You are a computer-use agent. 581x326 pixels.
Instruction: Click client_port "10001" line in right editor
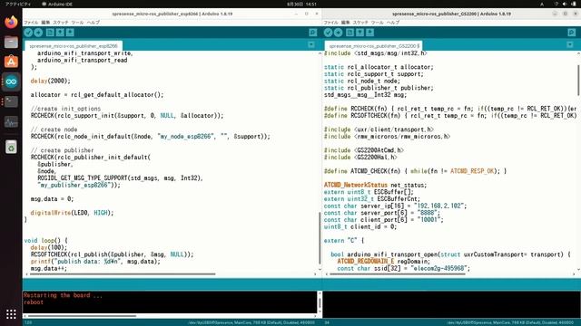pos(383,220)
